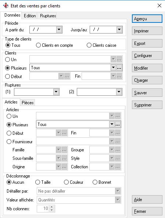
Task: Click the Imprimer button
Action: [147, 31]
